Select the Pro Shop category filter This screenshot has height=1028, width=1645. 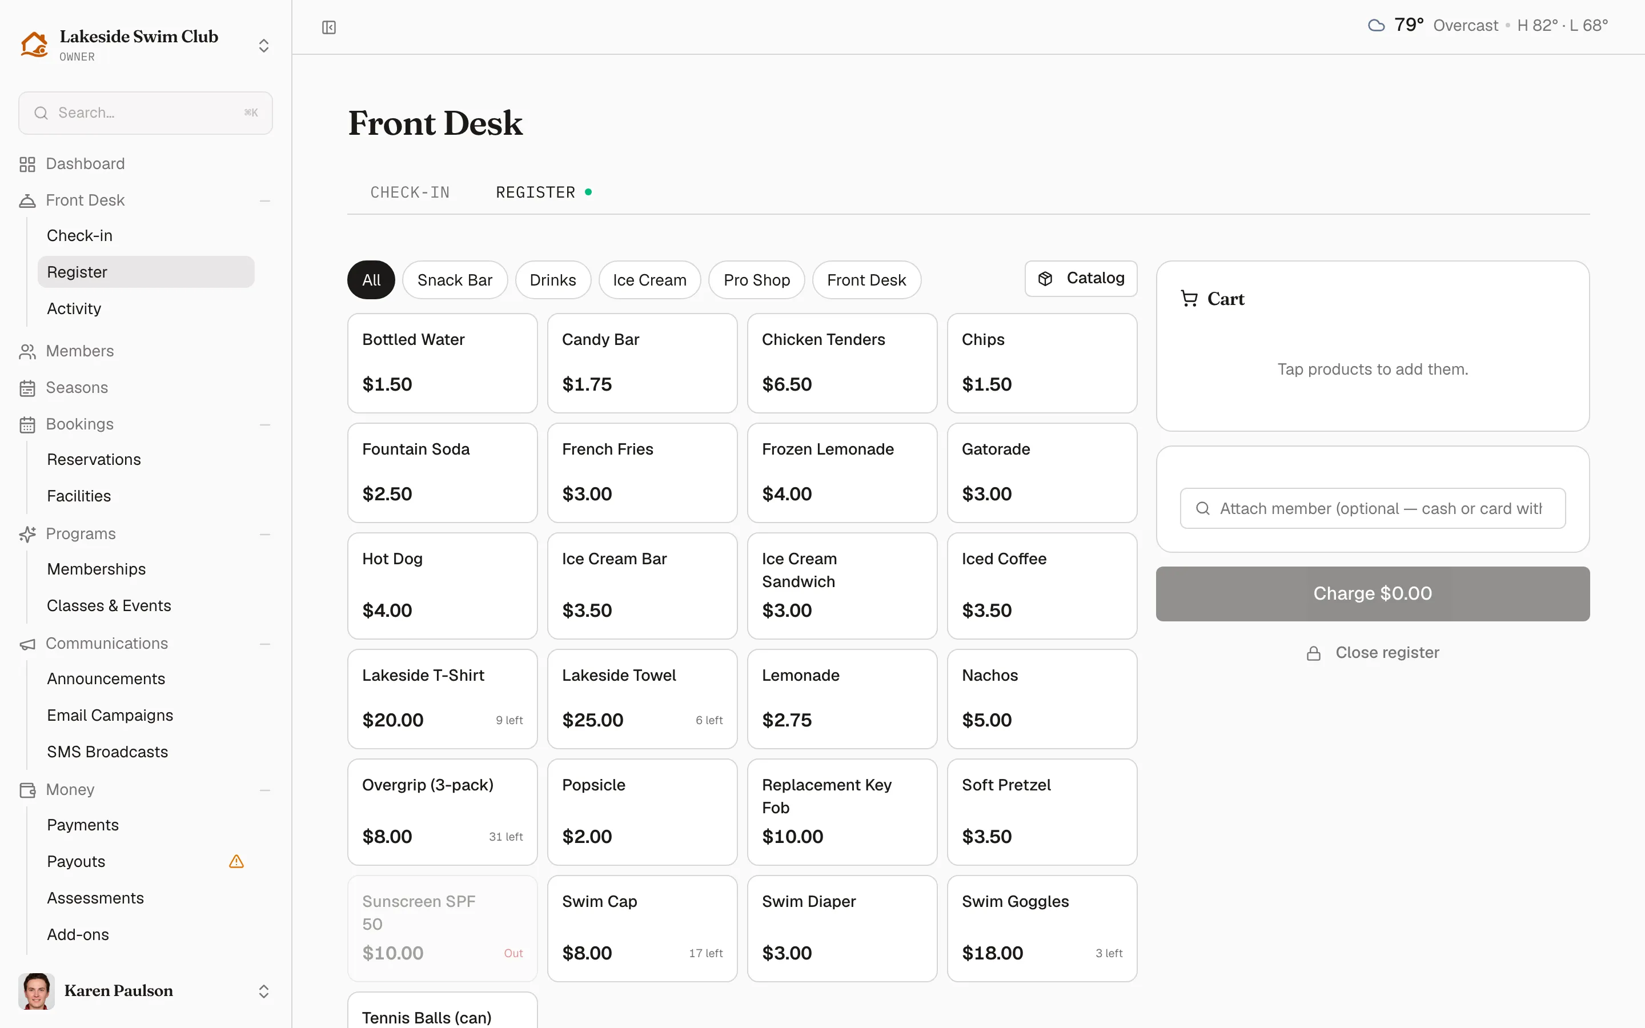pyautogui.click(x=757, y=280)
